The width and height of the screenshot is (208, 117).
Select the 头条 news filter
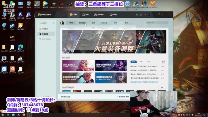(134, 62)
